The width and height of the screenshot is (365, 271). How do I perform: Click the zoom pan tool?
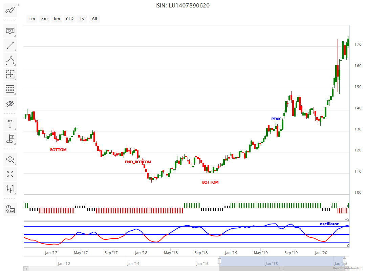(x=10, y=159)
